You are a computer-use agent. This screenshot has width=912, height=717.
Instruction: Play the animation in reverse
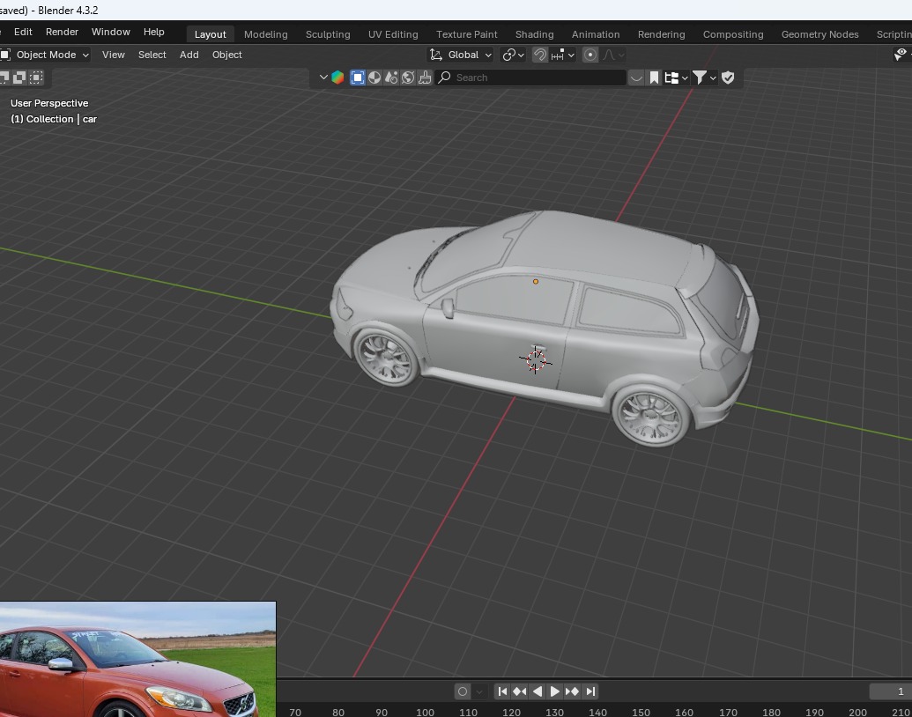point(538,691)
